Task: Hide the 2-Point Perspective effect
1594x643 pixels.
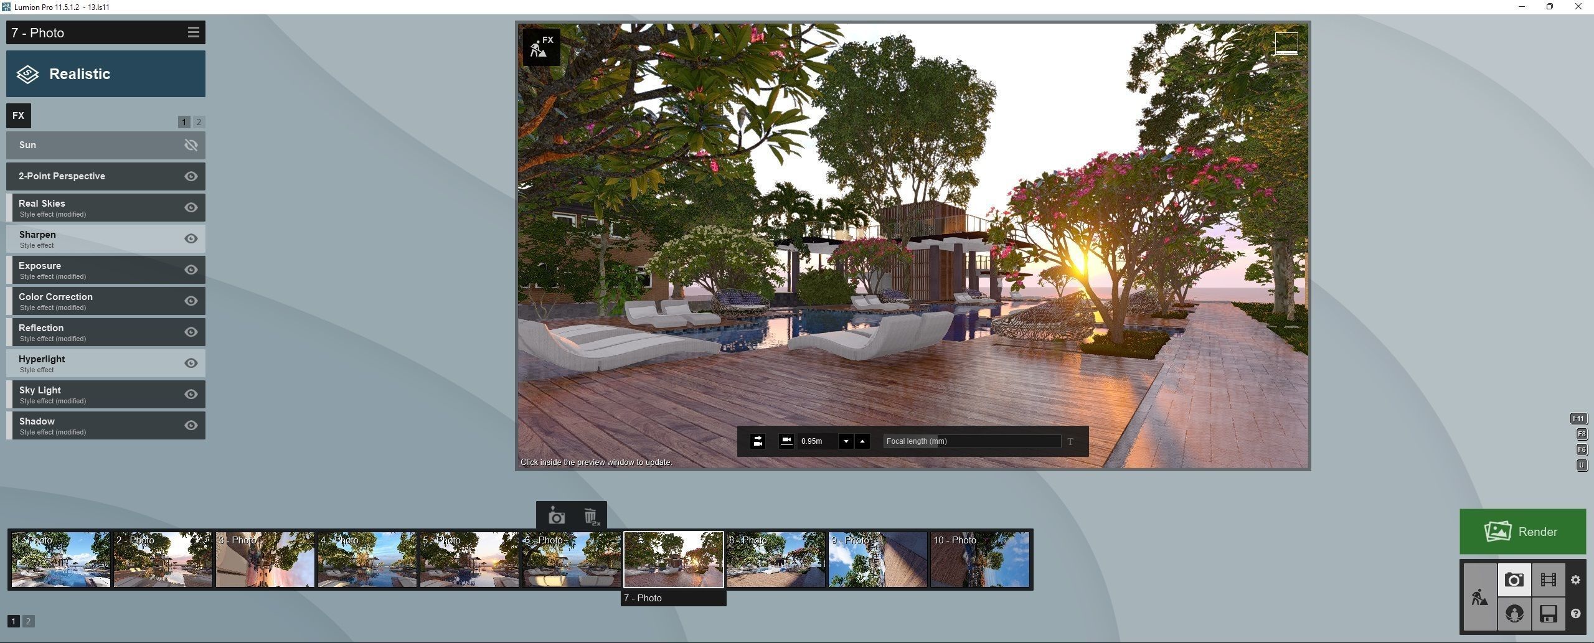Action: (191, 176)
